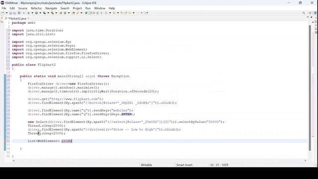The height and width of the screenshot is (179, 318).
Task: Open the Window menu
Action: (99, 8)
